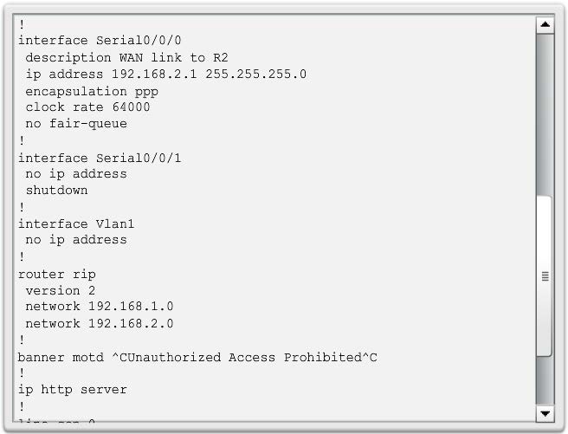This screenshot has height=434, width=568.
Task: Click the 'encapsulation ppp' text
Action: (x=92, y=91)
